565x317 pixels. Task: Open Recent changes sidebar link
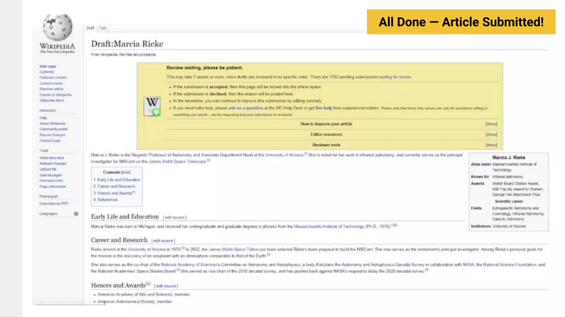click(x=52, y=135)
